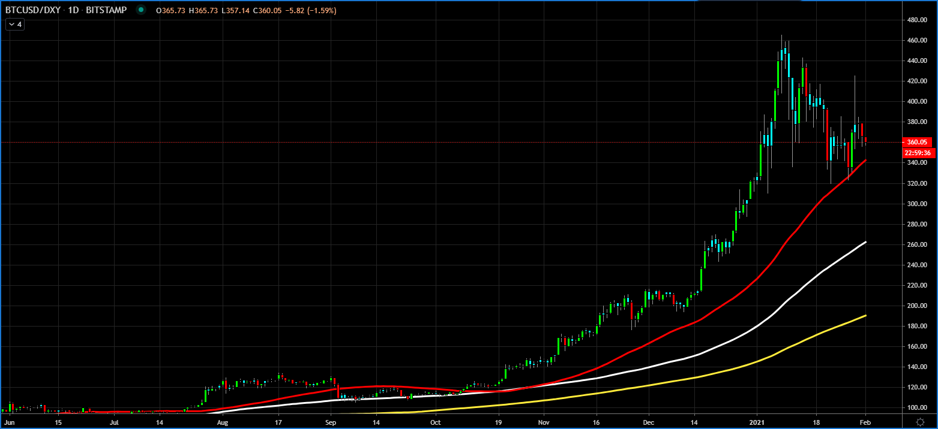Click the 180.00 price axis label
This screenshot has width=938, height=429.
(x=918, y=326)
